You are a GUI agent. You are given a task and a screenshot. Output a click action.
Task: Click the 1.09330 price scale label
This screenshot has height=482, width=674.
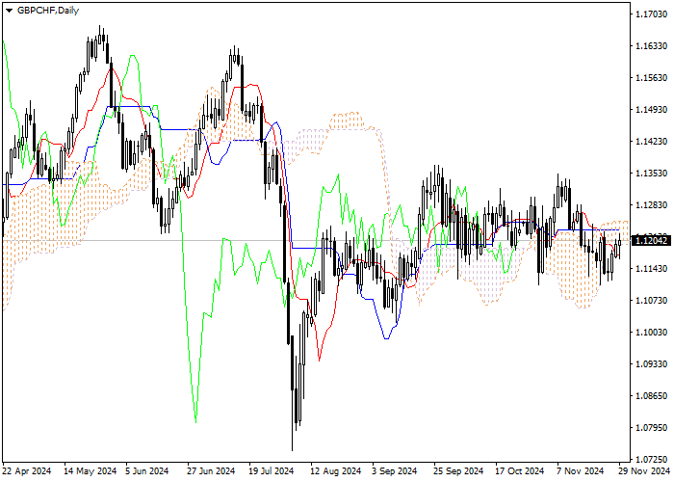[651, 364]
